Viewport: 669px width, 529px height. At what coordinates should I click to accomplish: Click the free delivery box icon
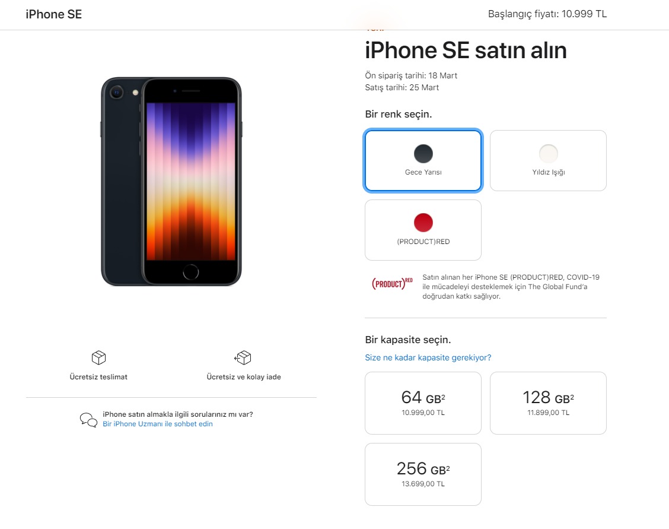(98, 357)
